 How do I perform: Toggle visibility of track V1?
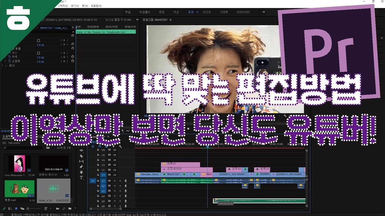tap(115, 175)
